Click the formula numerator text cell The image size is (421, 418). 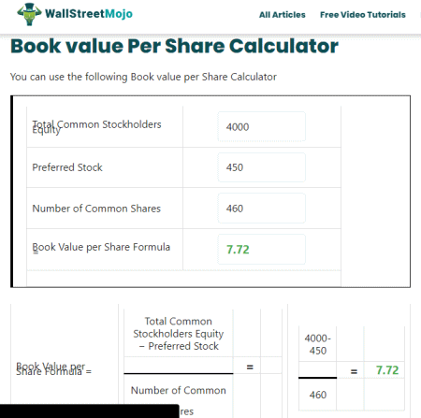[179, 334]
